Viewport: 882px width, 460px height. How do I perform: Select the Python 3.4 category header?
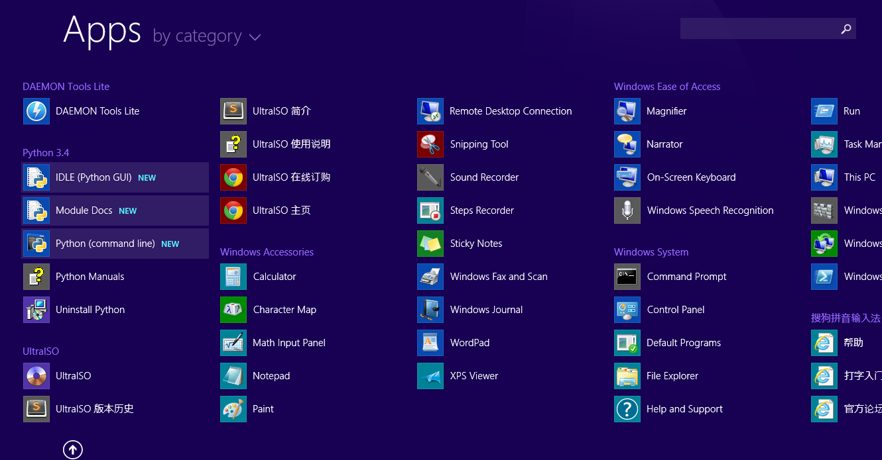coord(46,153)
